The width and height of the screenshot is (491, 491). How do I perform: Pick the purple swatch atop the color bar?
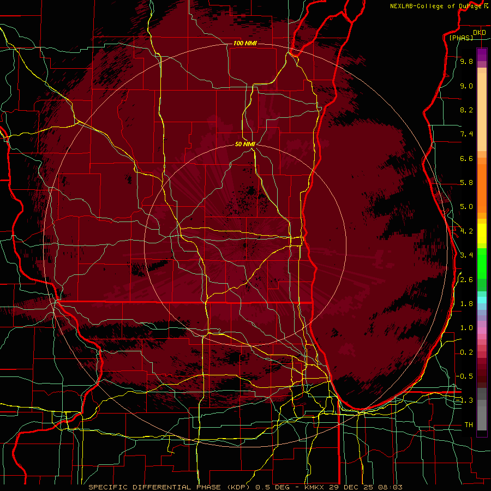pyautogui.click(x=482, y=55)
